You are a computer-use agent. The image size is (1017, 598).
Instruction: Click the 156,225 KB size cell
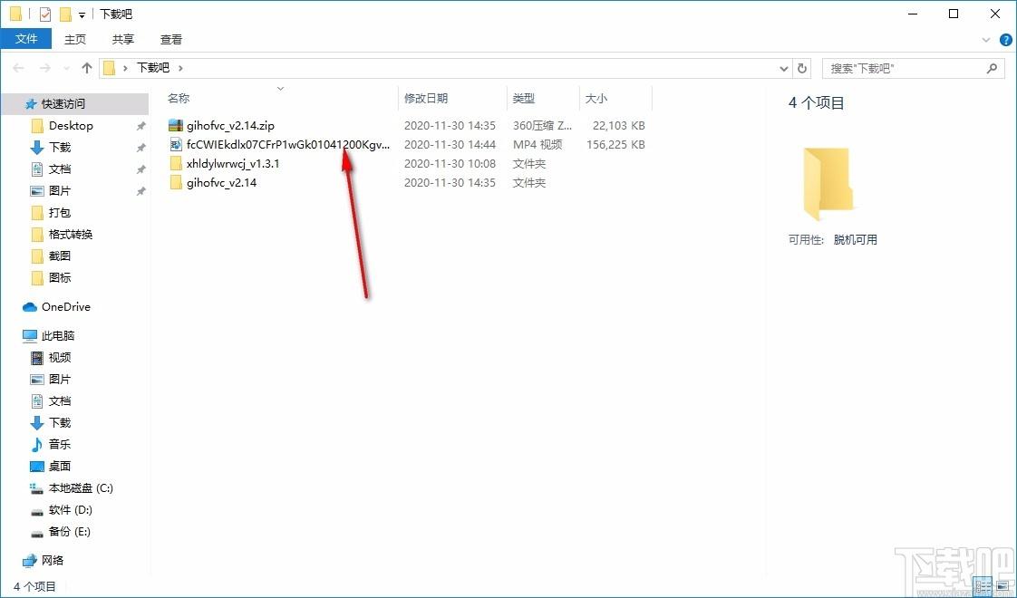pos(615,145)
